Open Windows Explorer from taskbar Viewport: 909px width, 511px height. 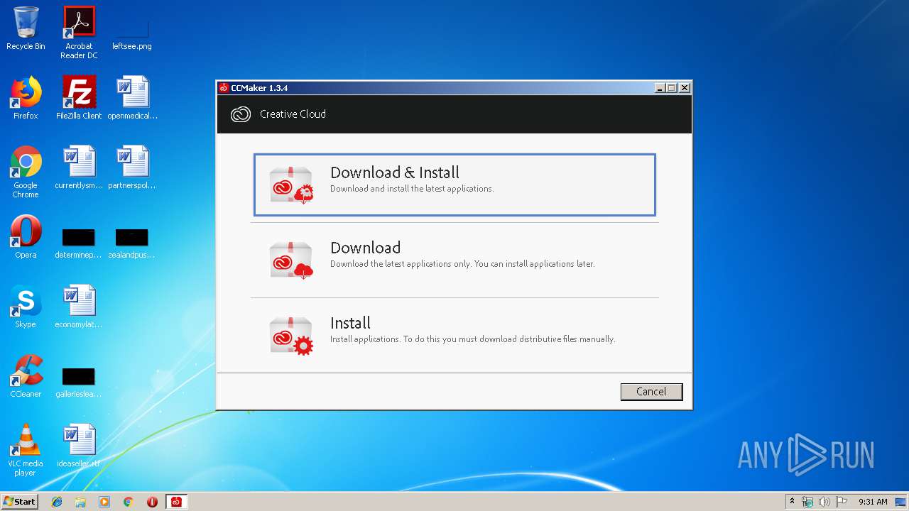[80, 502]
